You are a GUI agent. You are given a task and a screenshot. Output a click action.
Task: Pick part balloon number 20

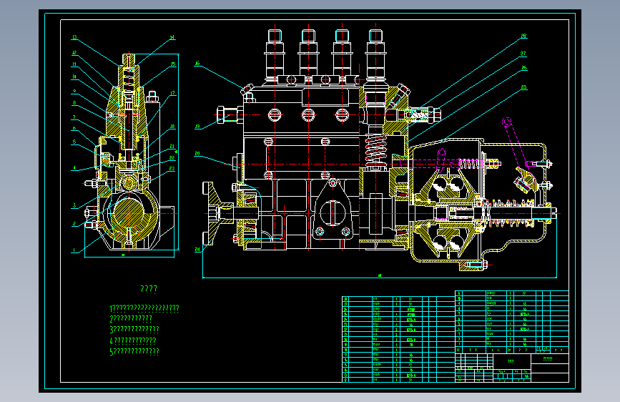pos(197,154)
